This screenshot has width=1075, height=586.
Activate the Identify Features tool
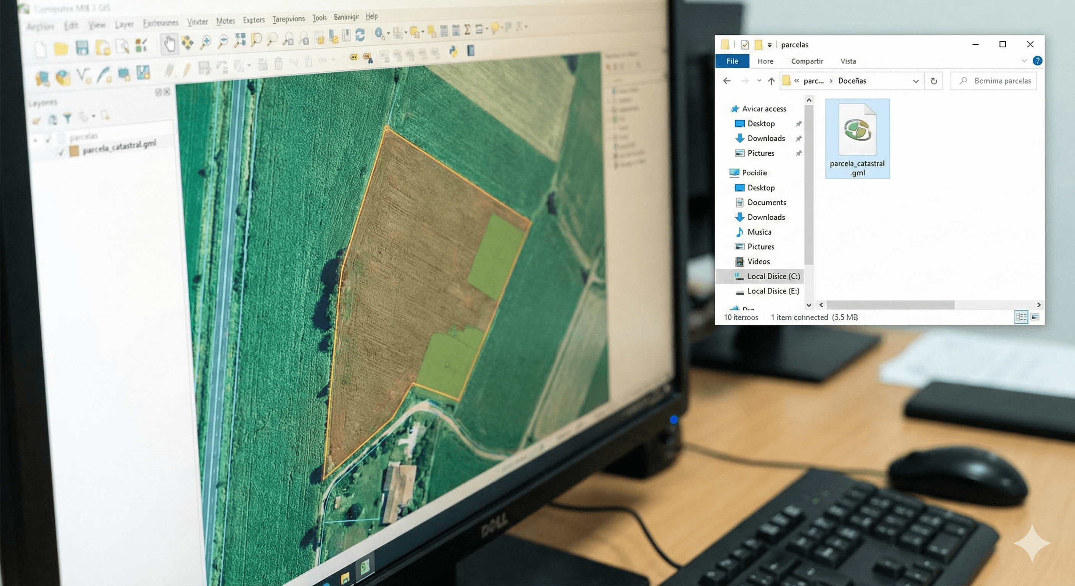coord(379,33)
